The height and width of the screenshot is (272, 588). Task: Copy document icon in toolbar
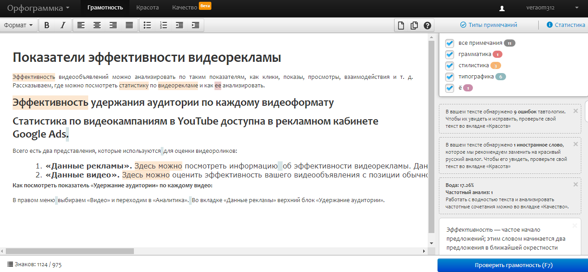click(x=414, y=26)
